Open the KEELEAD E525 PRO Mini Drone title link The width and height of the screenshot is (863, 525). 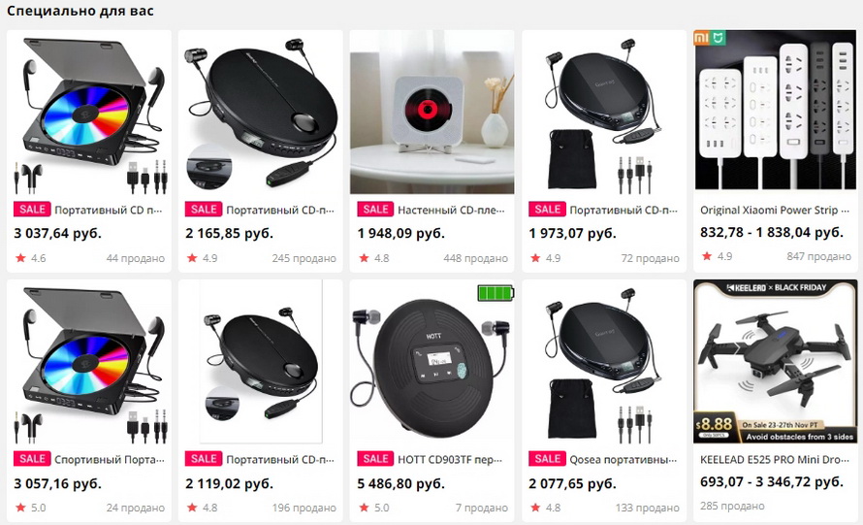[x=775, y=459]
